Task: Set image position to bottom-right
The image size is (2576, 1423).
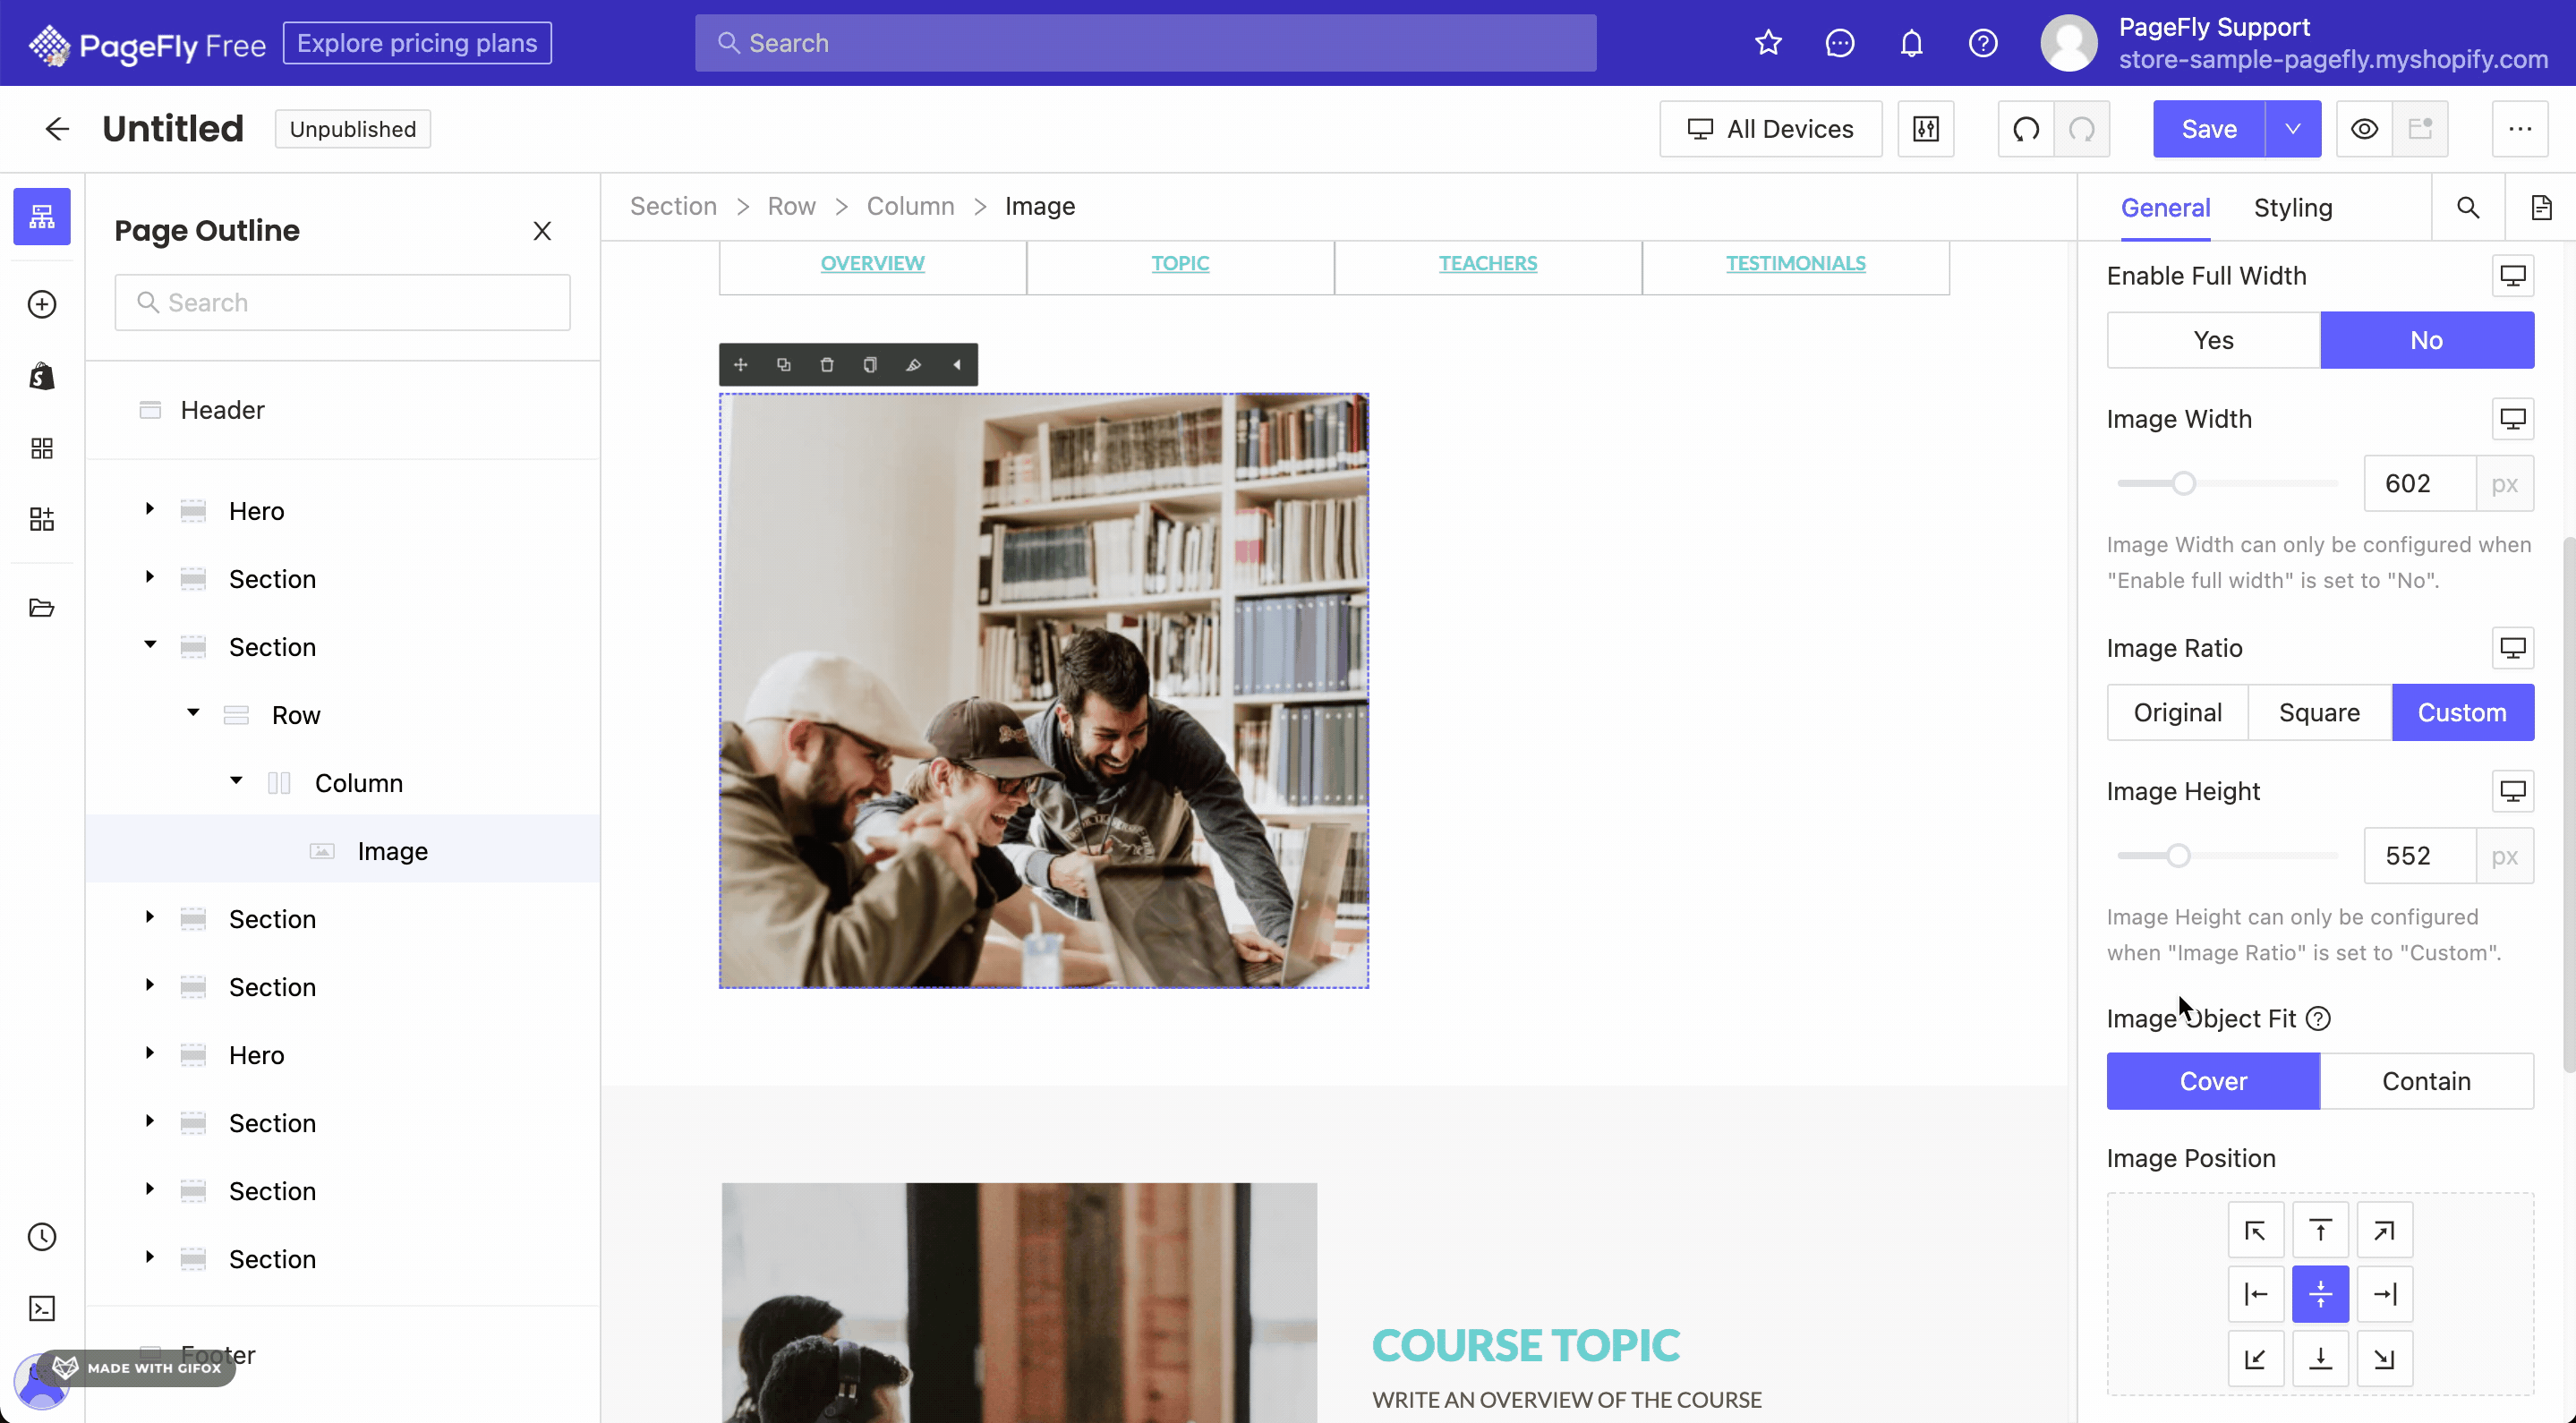Action: click(2385, 1358)
